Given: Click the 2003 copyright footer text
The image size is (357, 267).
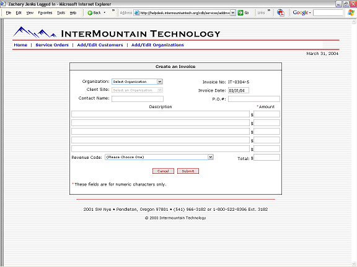Looking at the screenshot, I should tap(175, 218).
